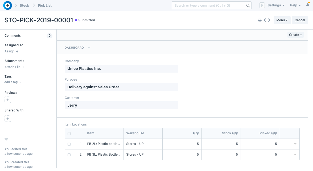Click the ERPNext home logo icon
This screenshot has width=313, height=171.
click(7, 5)
